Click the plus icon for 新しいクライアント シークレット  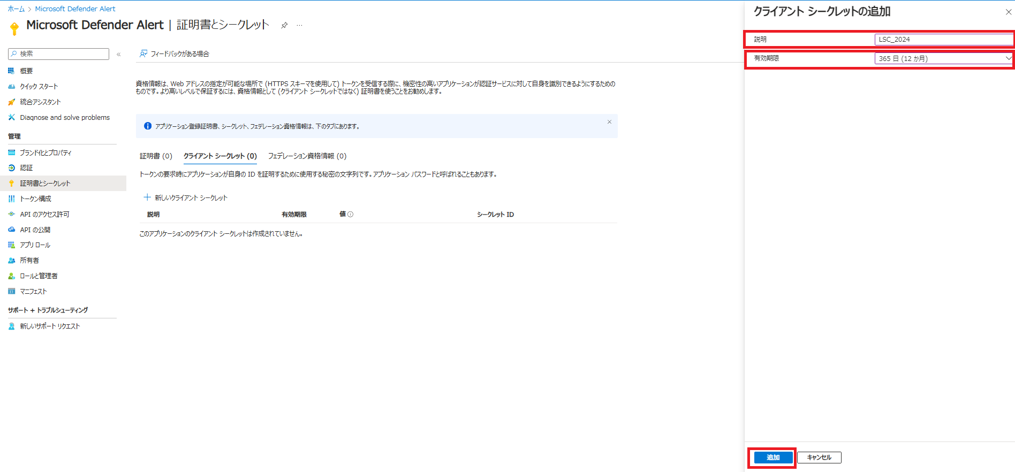(x=147, y=197)
